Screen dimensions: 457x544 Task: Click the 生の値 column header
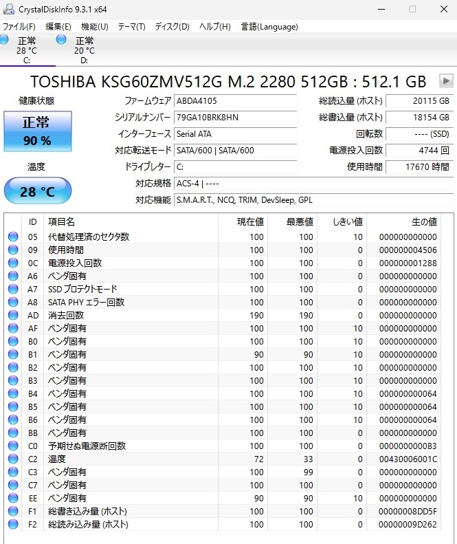tap(404, 221)
